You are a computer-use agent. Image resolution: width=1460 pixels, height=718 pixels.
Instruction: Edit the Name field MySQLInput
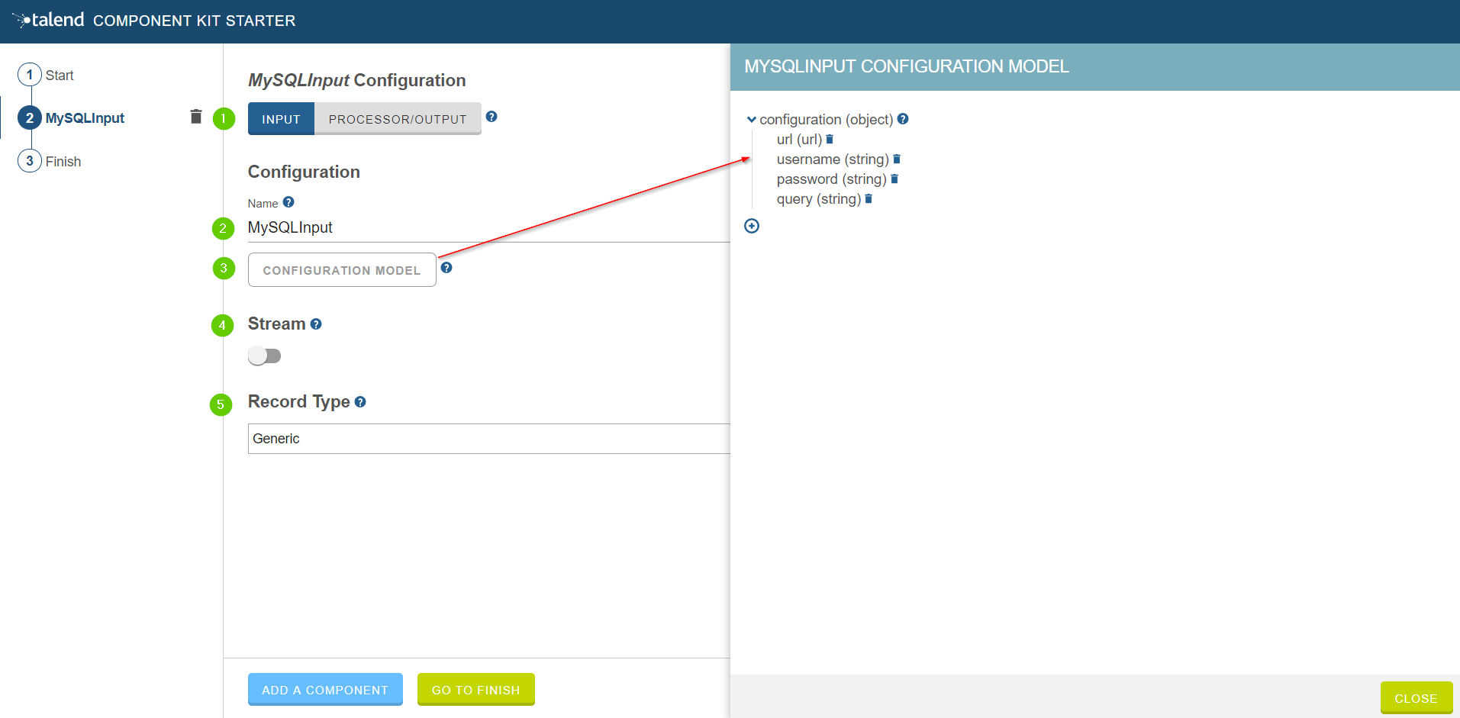[x=489, y=227]
